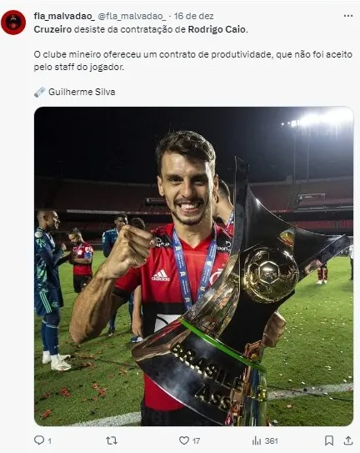
Task: Like the tweet with heart icon
Action: coord(184,440)
